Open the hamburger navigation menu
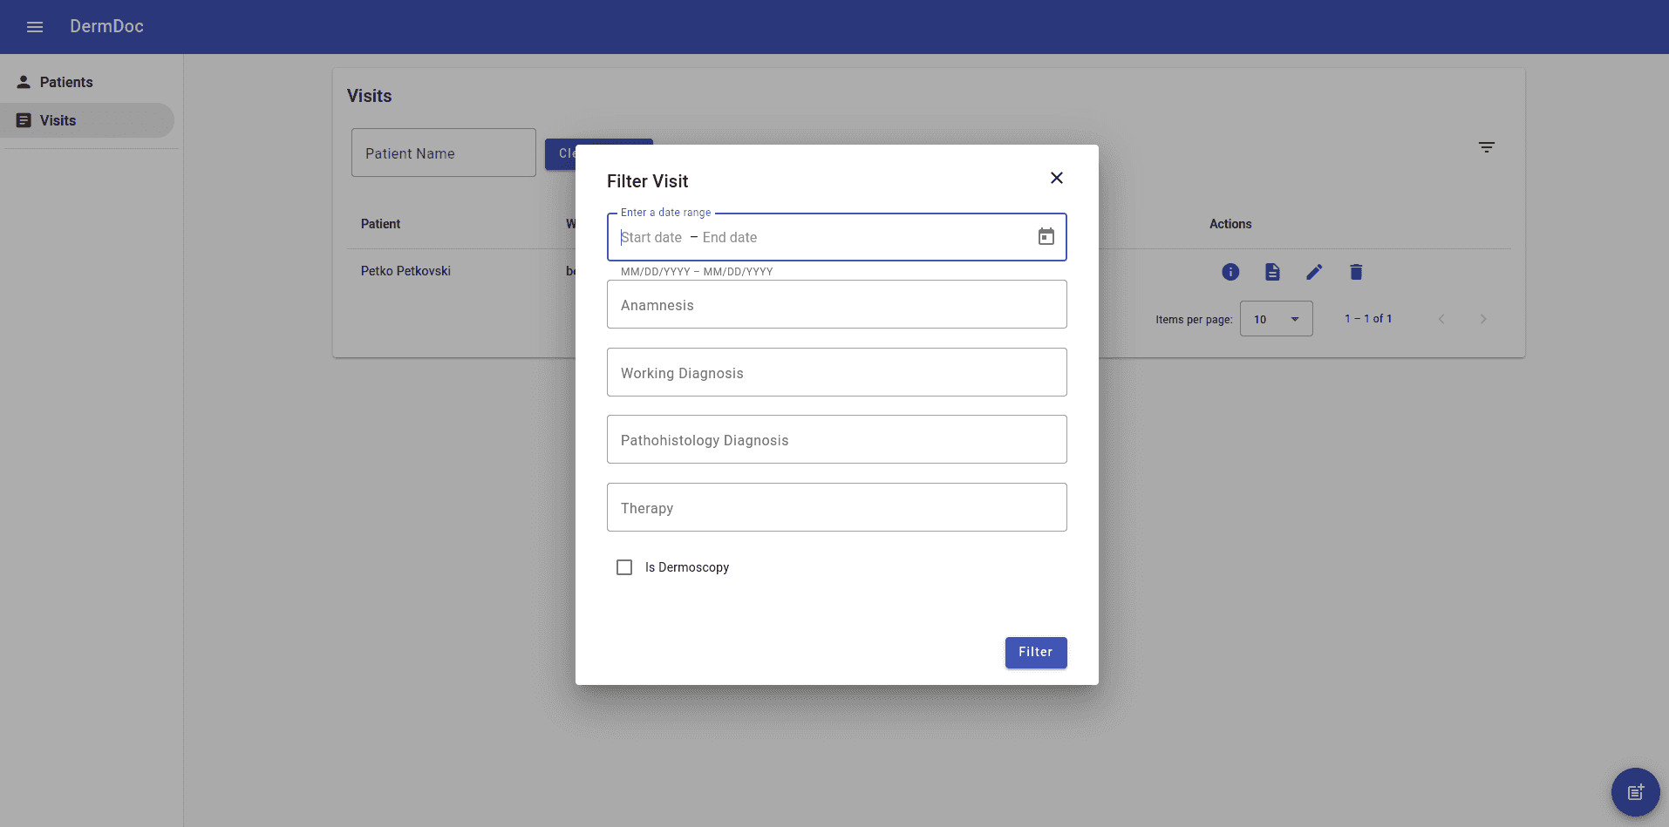The image size is (1669, 827). point(35,27)
